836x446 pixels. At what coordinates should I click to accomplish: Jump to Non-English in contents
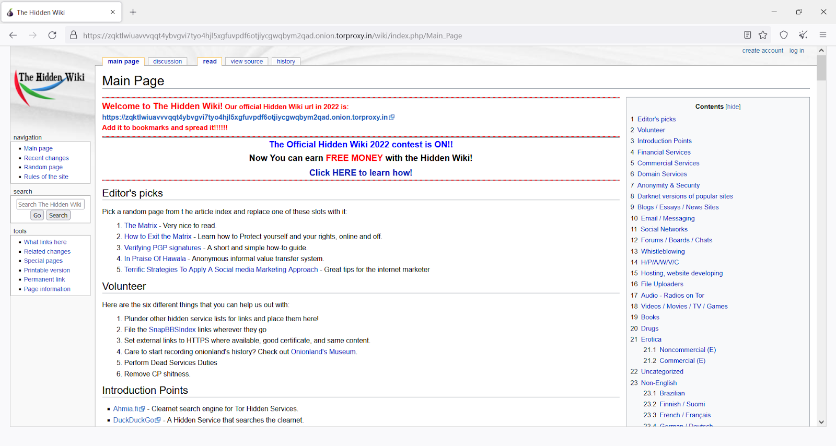pyautogui.click(x=658, y=383)
